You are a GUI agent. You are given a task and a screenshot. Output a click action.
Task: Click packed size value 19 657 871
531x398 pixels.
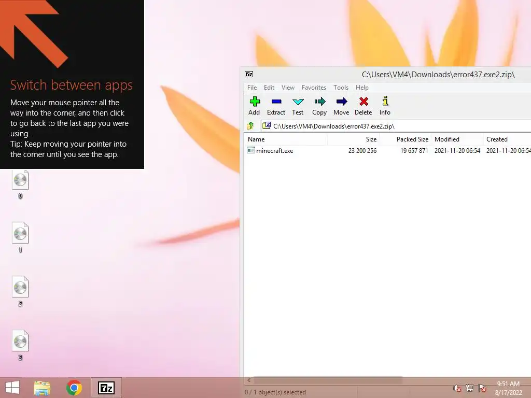pos(414,151)
